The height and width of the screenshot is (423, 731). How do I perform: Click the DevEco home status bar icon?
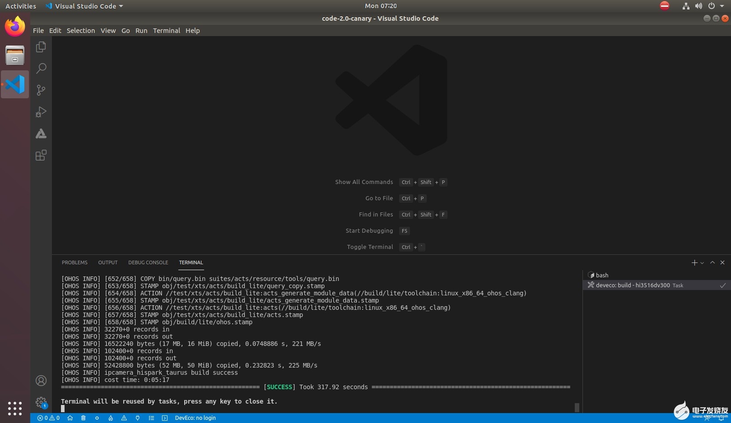[70, 418]
